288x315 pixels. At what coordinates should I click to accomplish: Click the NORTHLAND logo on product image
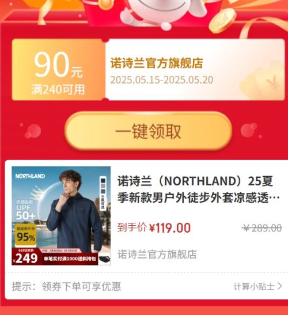(x=30, y=176)
